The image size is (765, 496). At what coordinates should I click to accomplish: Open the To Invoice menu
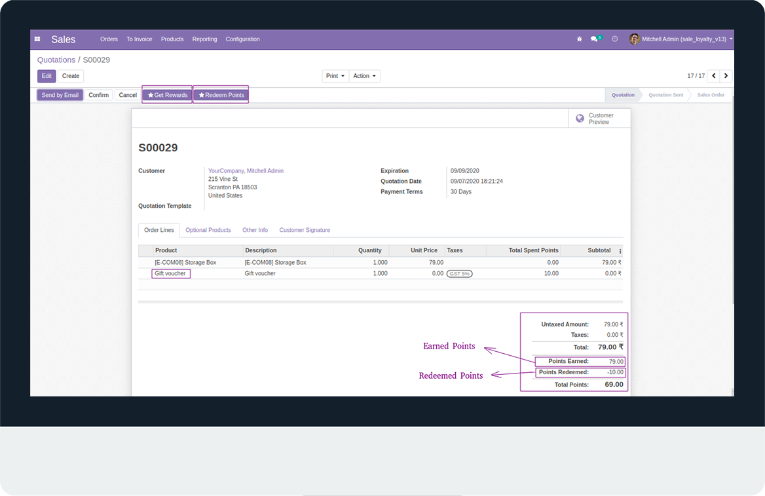click(139, 39)
